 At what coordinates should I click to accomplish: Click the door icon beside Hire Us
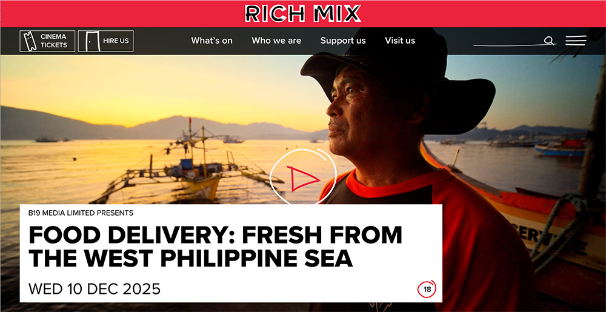click(89, 41)
